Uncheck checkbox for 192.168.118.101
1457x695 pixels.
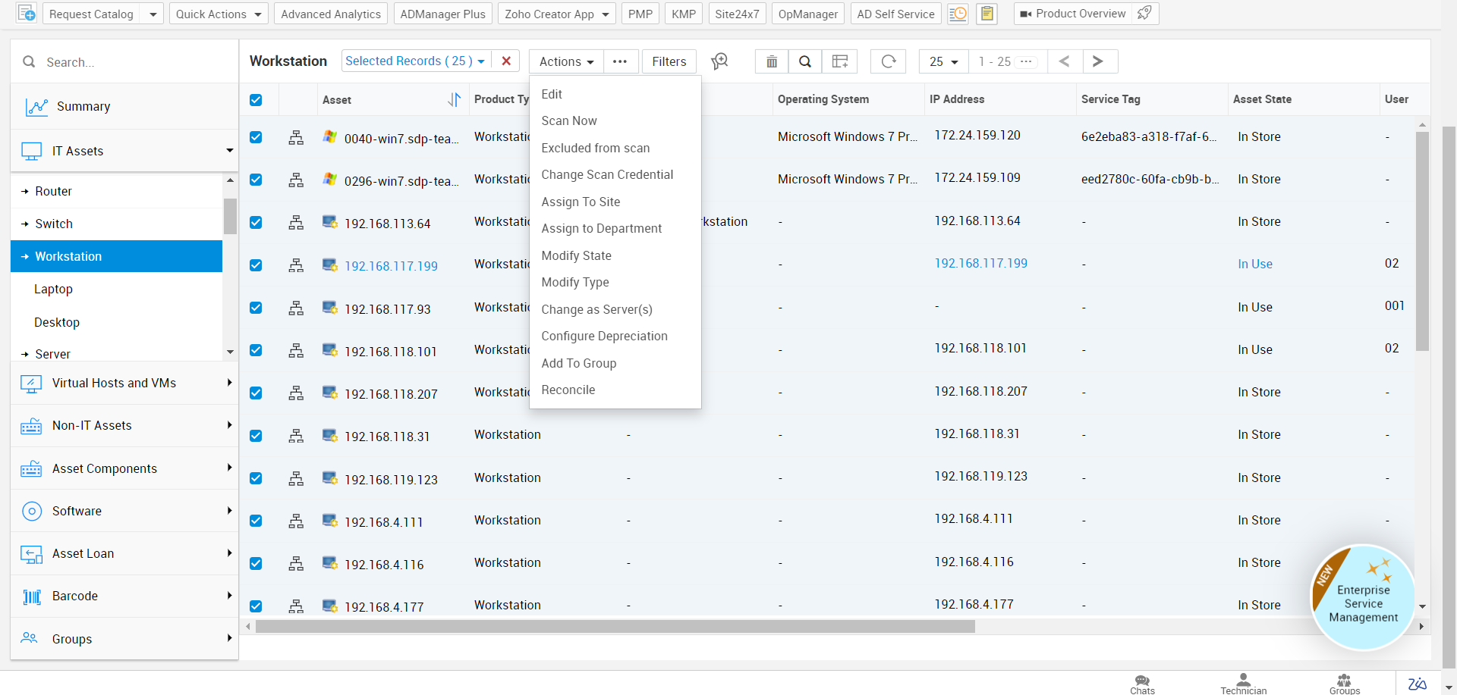click(x=256, y=350)
